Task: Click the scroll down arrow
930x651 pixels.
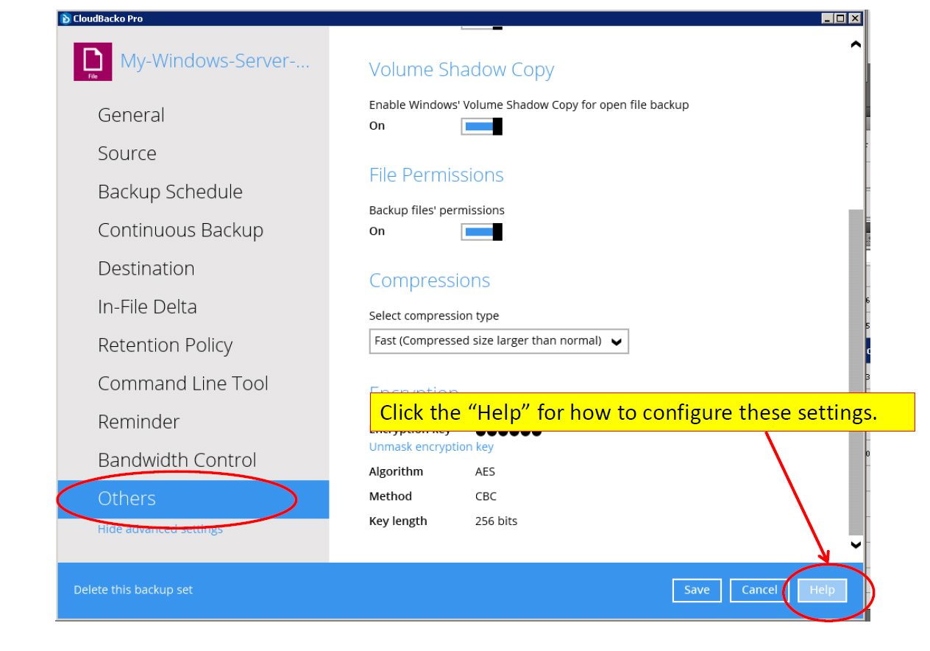Action: [x=856, y=545]
